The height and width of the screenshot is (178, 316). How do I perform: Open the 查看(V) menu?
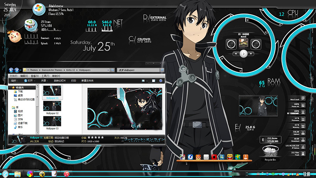pyautogui.click(x=35, y=76)
